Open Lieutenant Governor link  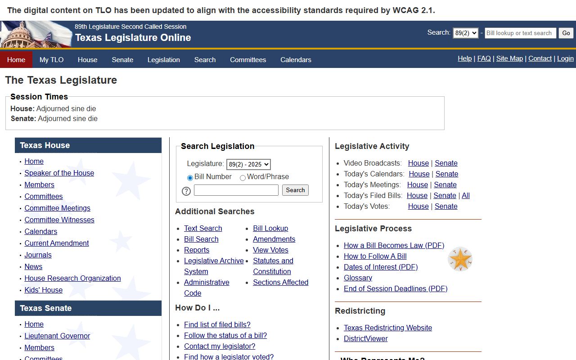[57, 336]
